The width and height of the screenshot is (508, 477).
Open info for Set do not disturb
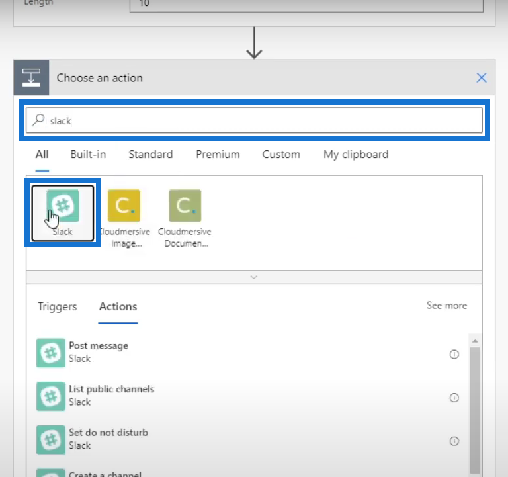(x=454, y=441)
